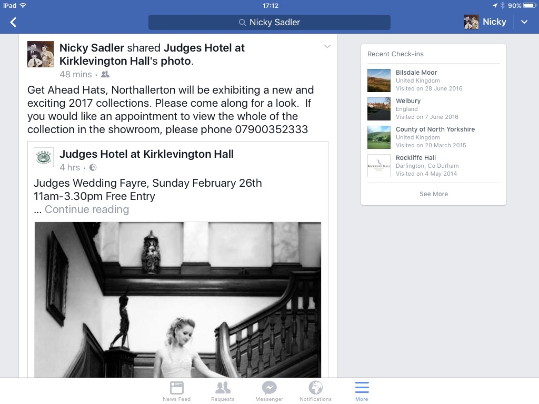Open Nicky's profile picture in header

471,22
